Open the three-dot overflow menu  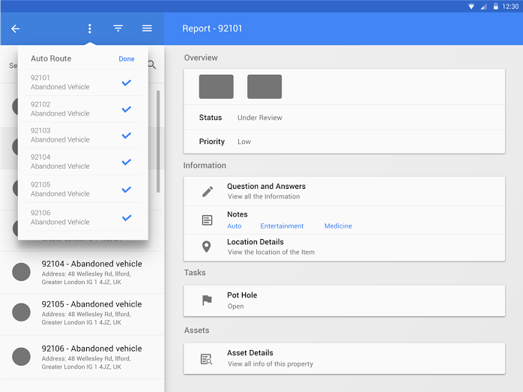[x=89, y=28]
